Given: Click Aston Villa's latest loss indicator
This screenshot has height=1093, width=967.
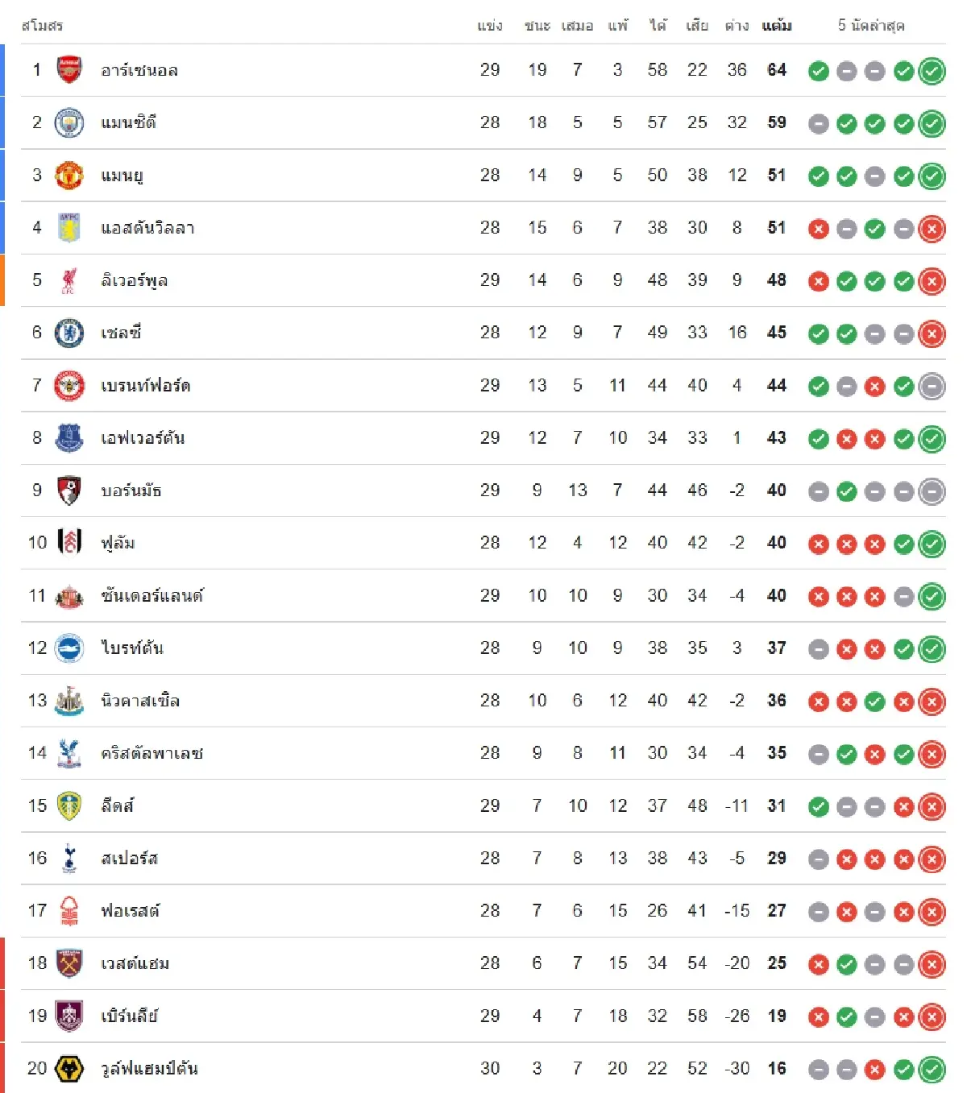Looking at the screenshot, I should [x=931, y=228].
